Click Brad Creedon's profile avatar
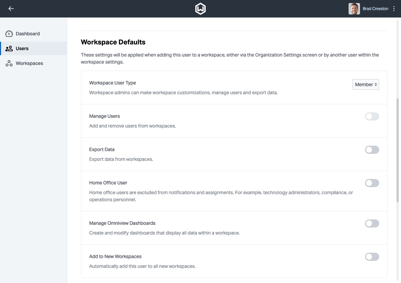Viewport: 401px width, 283px height. pos(354,9)
